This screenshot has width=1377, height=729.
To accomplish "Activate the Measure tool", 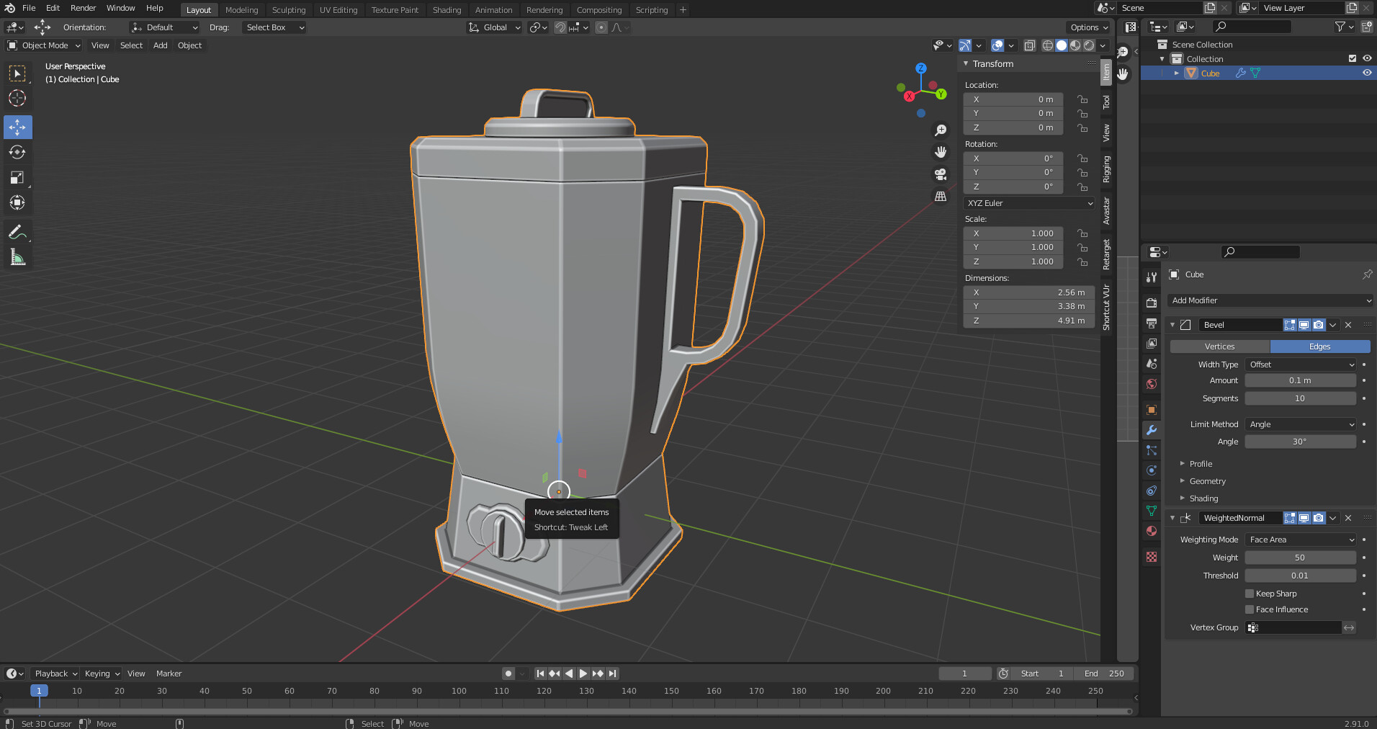I will [17, 256].
